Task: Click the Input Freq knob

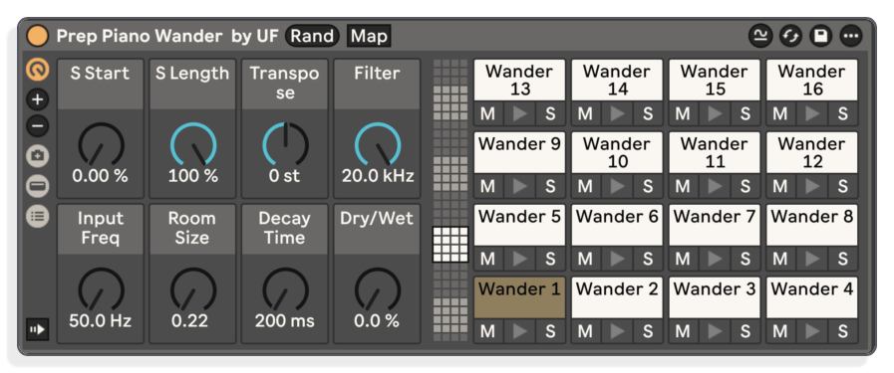Action: point(101,290)
